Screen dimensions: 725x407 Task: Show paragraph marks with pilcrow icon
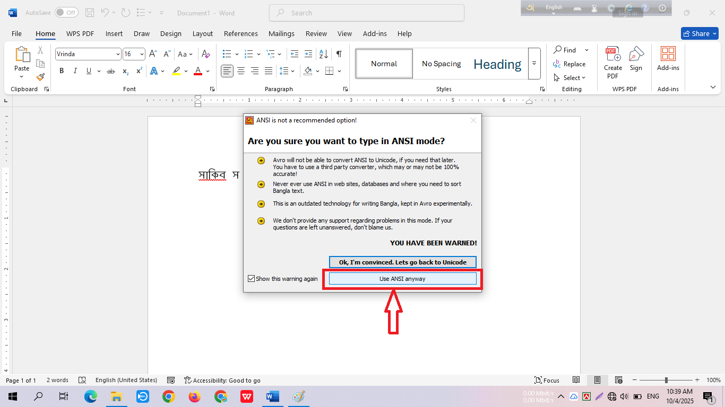339,54
